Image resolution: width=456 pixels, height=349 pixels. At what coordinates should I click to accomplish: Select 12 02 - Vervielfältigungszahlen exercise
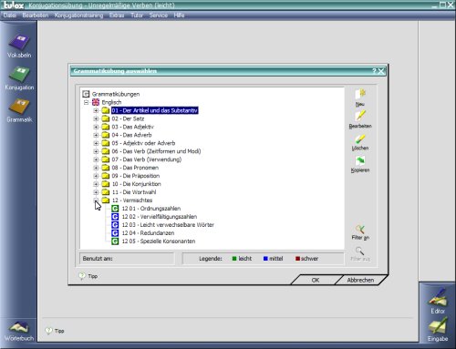point(160,217)
